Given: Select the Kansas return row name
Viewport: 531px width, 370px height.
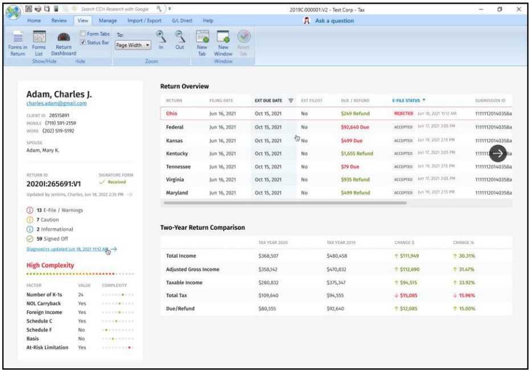Looking at the screenshot, I should point(174,141).
